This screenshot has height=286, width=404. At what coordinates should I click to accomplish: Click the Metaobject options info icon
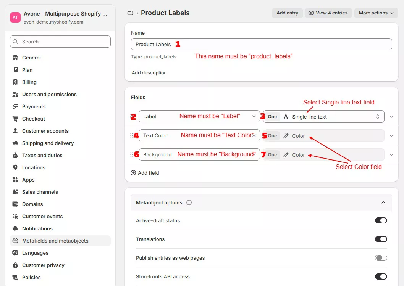click(x=189, y=203)
